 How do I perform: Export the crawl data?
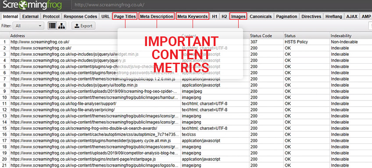83,26
